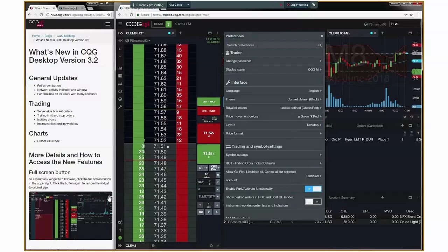Screen dimensions: 448x252
Task: Expand the Layout Desktop preference
Action: point(274,125)
